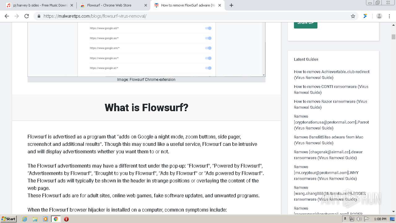Open the media player taskbar icon
This screenshot has width=396, height=223.
coord(45,219)
